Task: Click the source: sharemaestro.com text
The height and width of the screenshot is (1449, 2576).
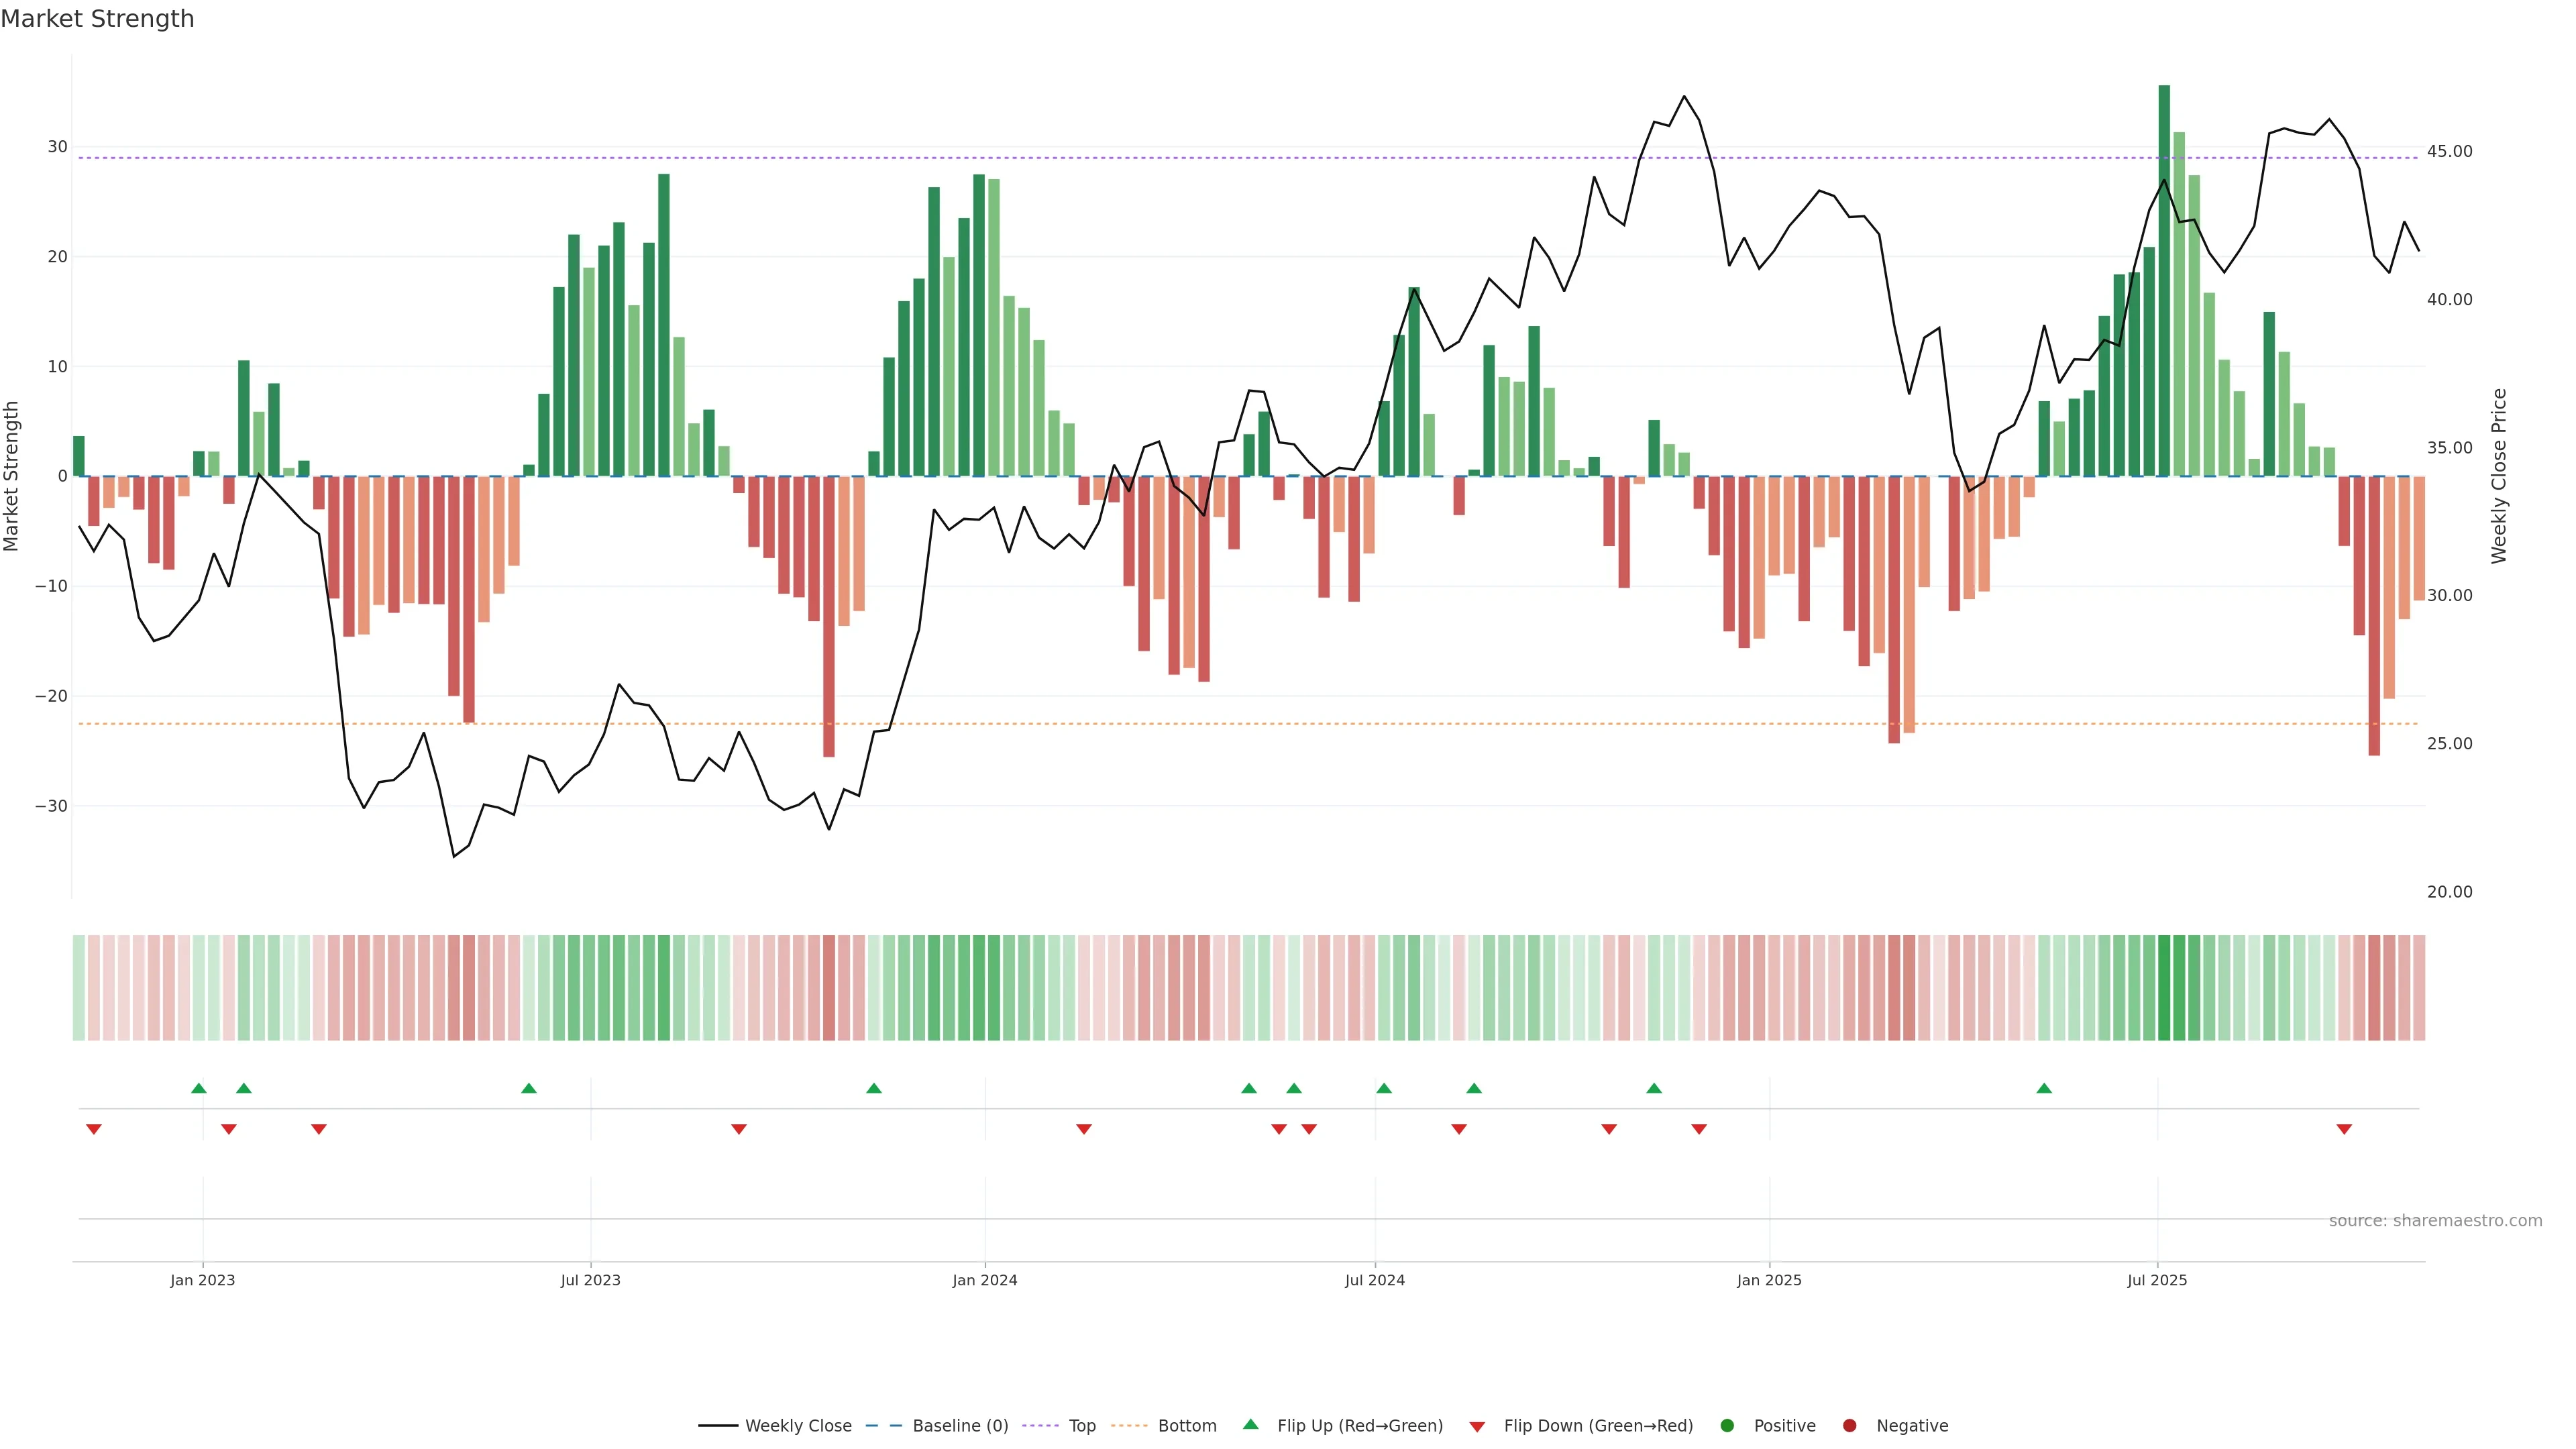Action: click(2435, 1221)
